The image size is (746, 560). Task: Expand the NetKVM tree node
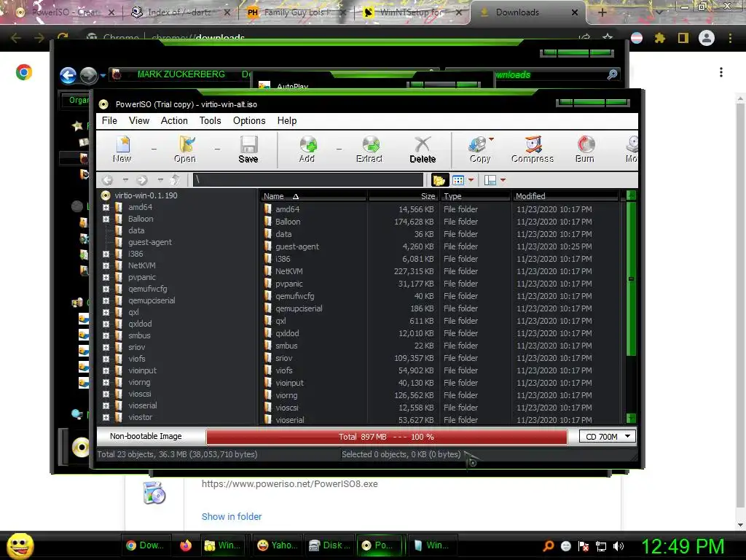pos(106,265)
